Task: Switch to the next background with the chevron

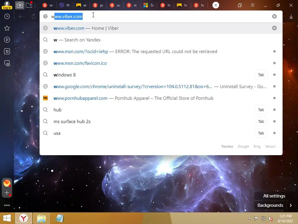Action: (x=291, y=205)
